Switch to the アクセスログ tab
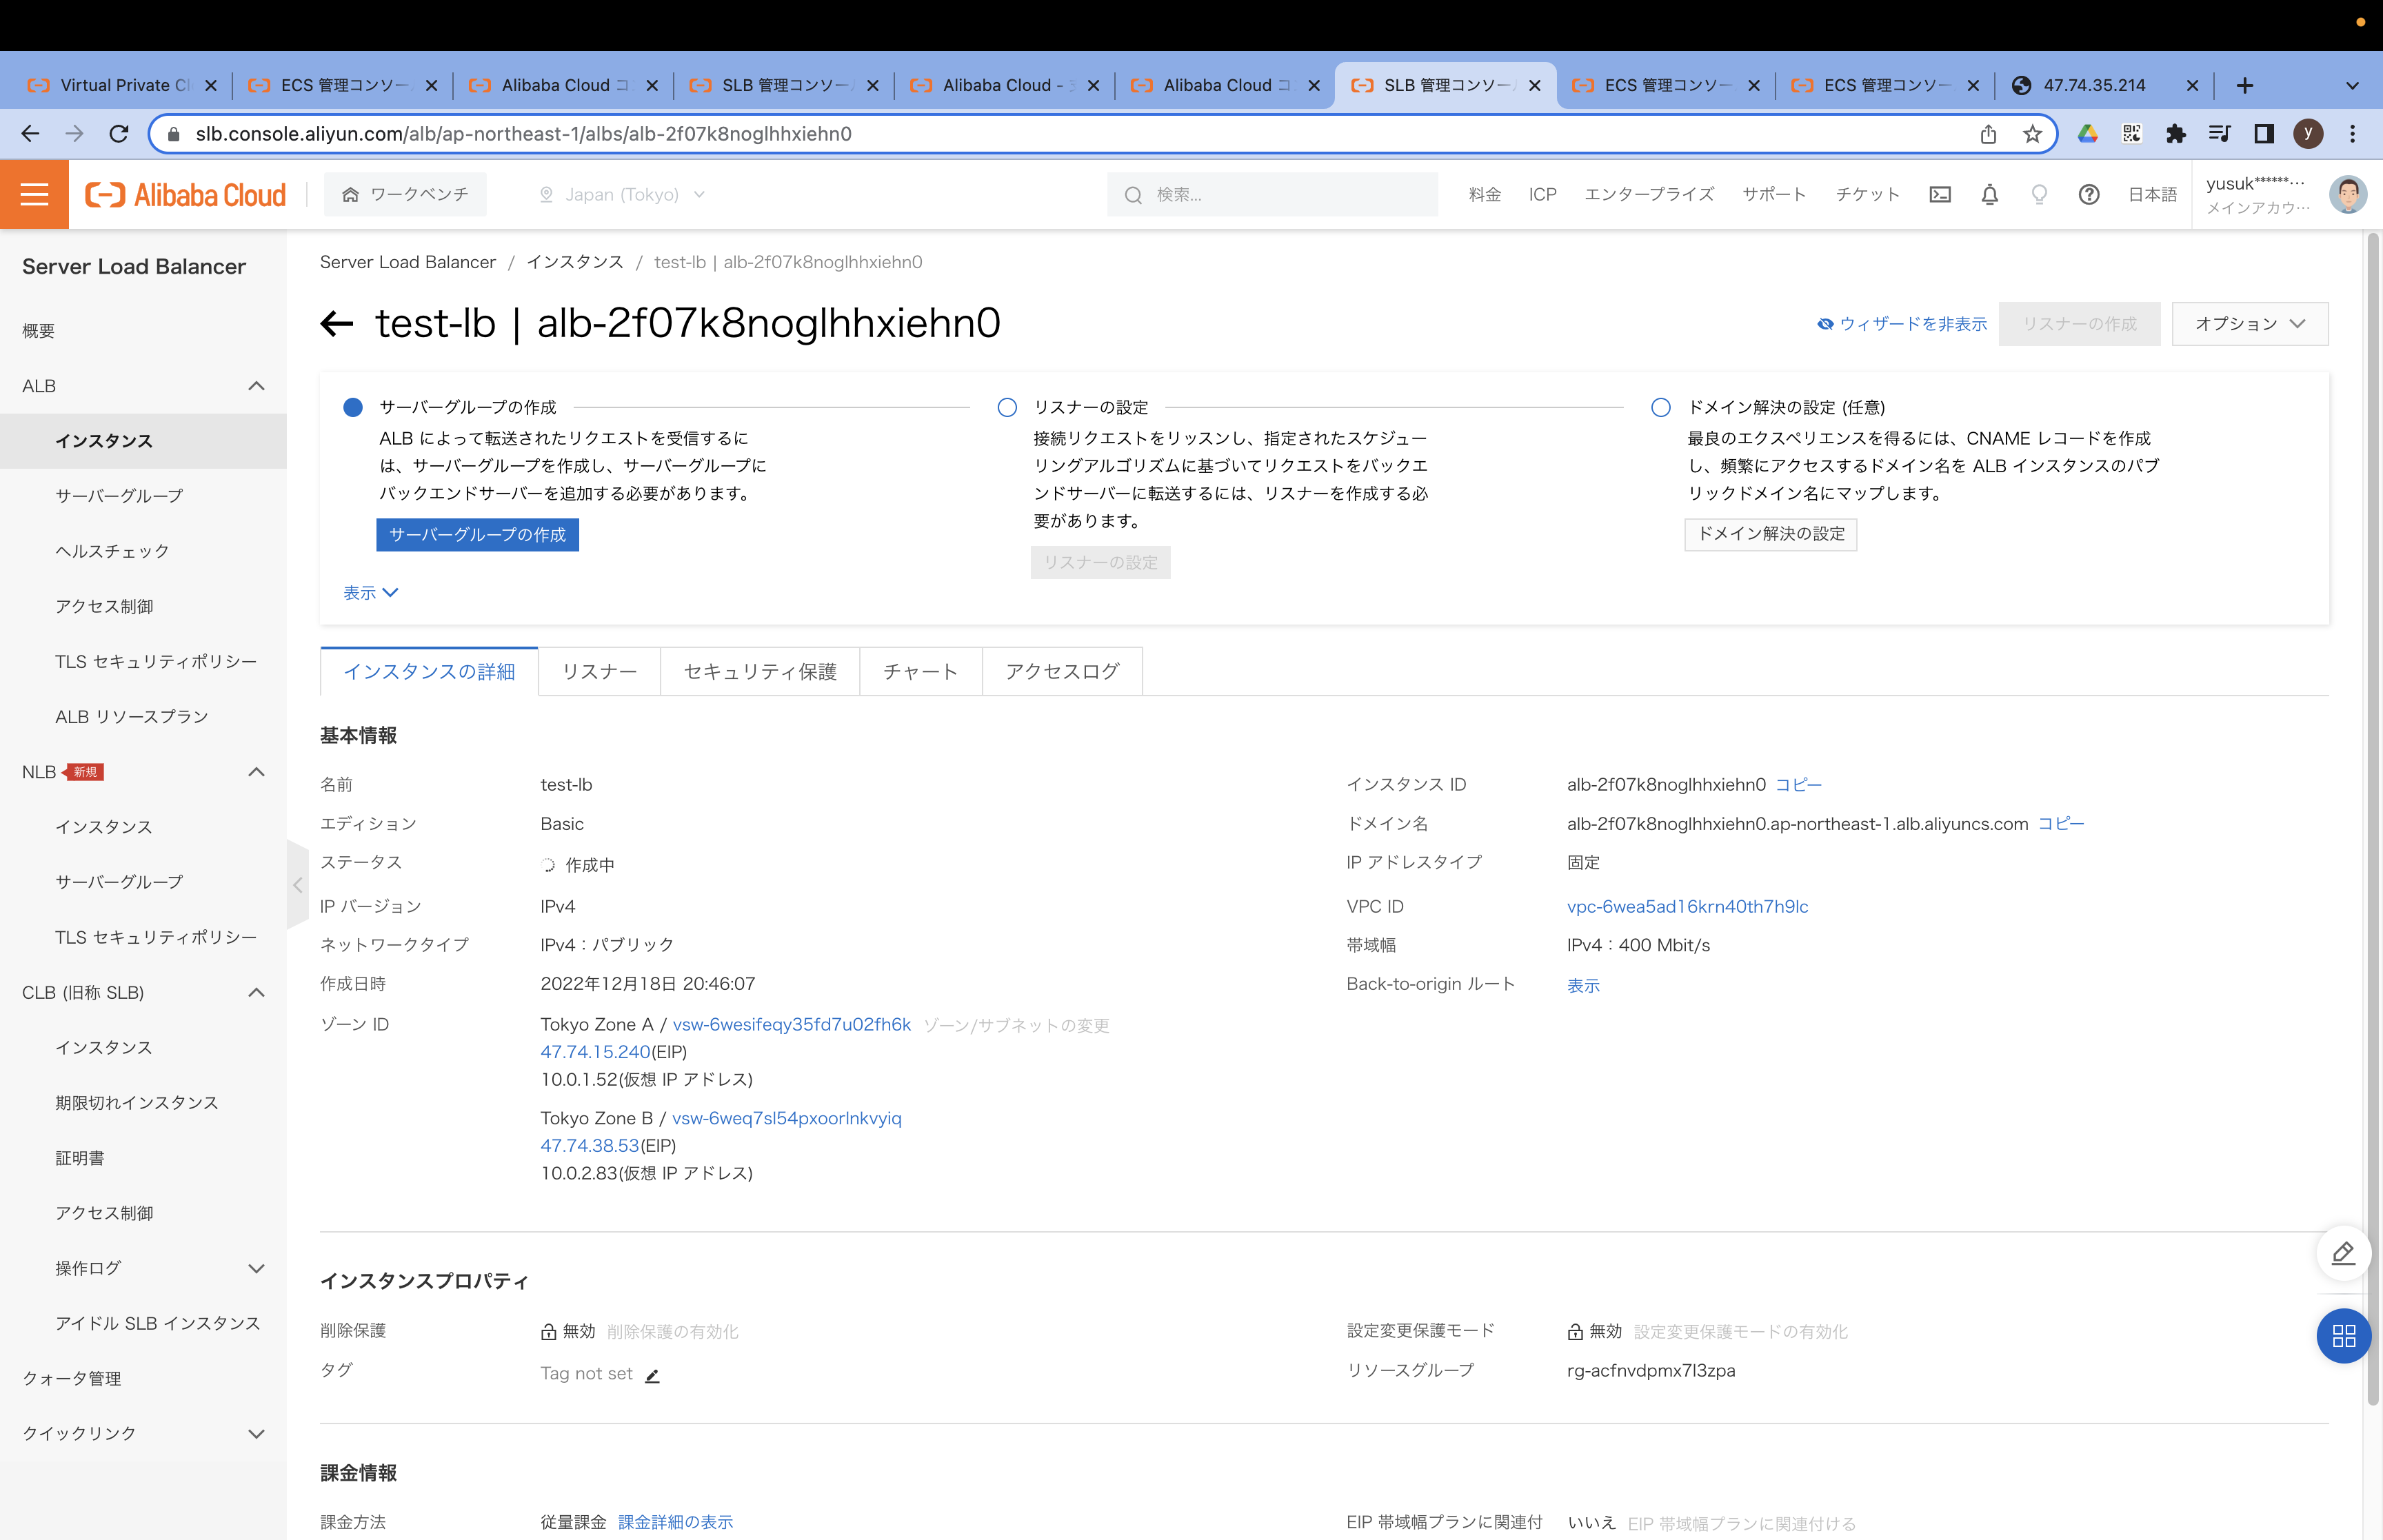2383x1540 pixels. pyautogui.click(x=1062, y=671)
